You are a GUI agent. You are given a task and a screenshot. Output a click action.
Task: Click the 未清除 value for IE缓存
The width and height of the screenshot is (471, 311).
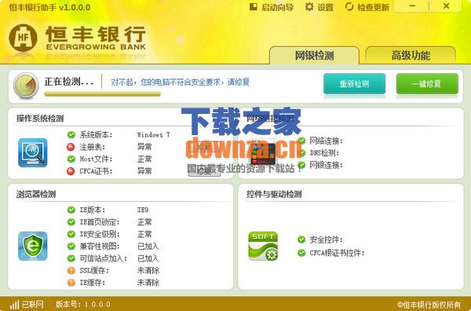(x=148, y=283)
